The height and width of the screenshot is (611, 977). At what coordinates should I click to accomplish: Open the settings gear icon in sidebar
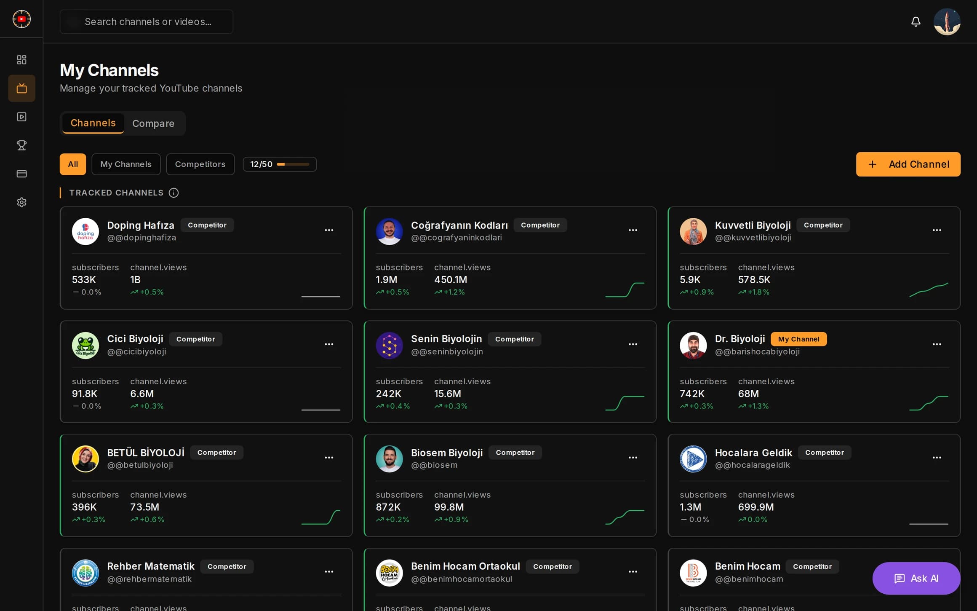[x=21, y=202]
